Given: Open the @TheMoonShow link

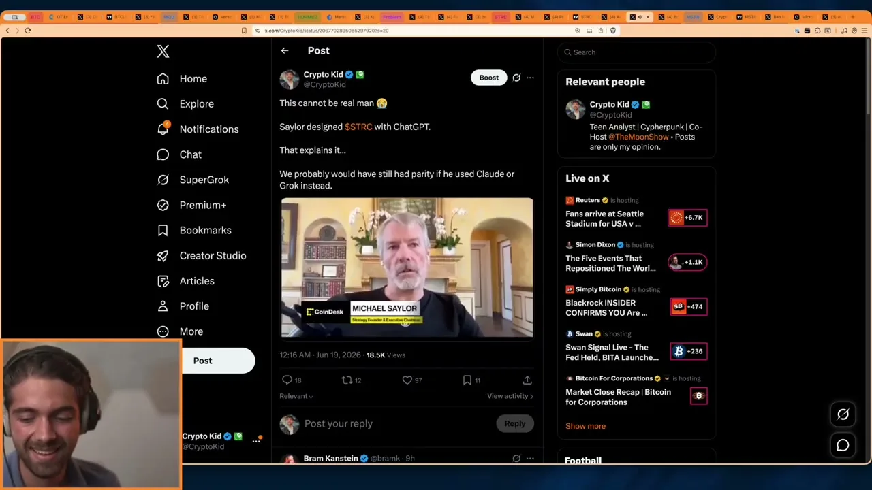Looking at the screenshot, I should 639,137.
